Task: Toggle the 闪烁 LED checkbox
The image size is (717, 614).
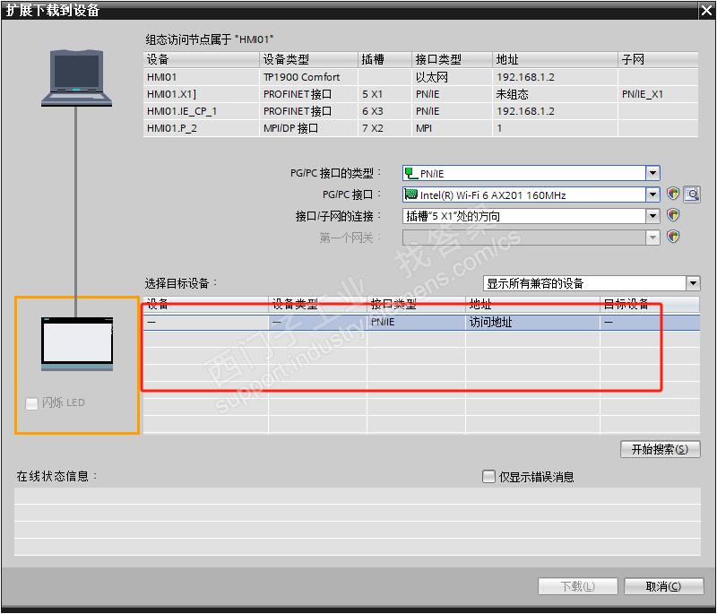Action: coord(31,403)
